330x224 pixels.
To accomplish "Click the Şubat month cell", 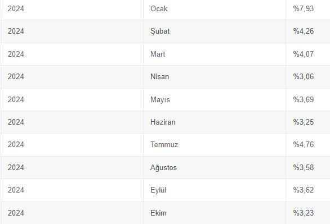I will [215, 31].
